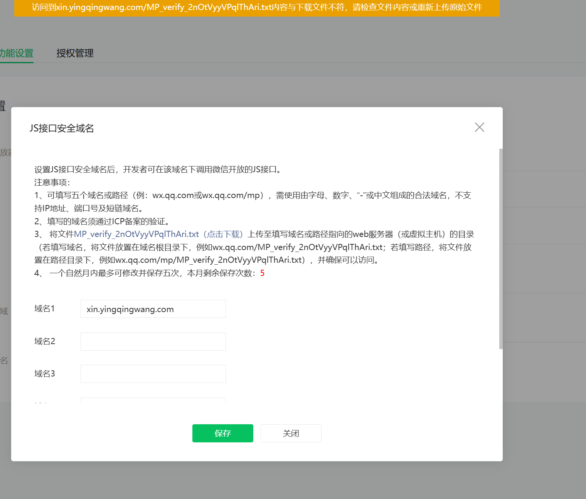Viewport: 586px width, 499px height.
Task: Click the 关闭 button
Action: [x=291, y=433]
